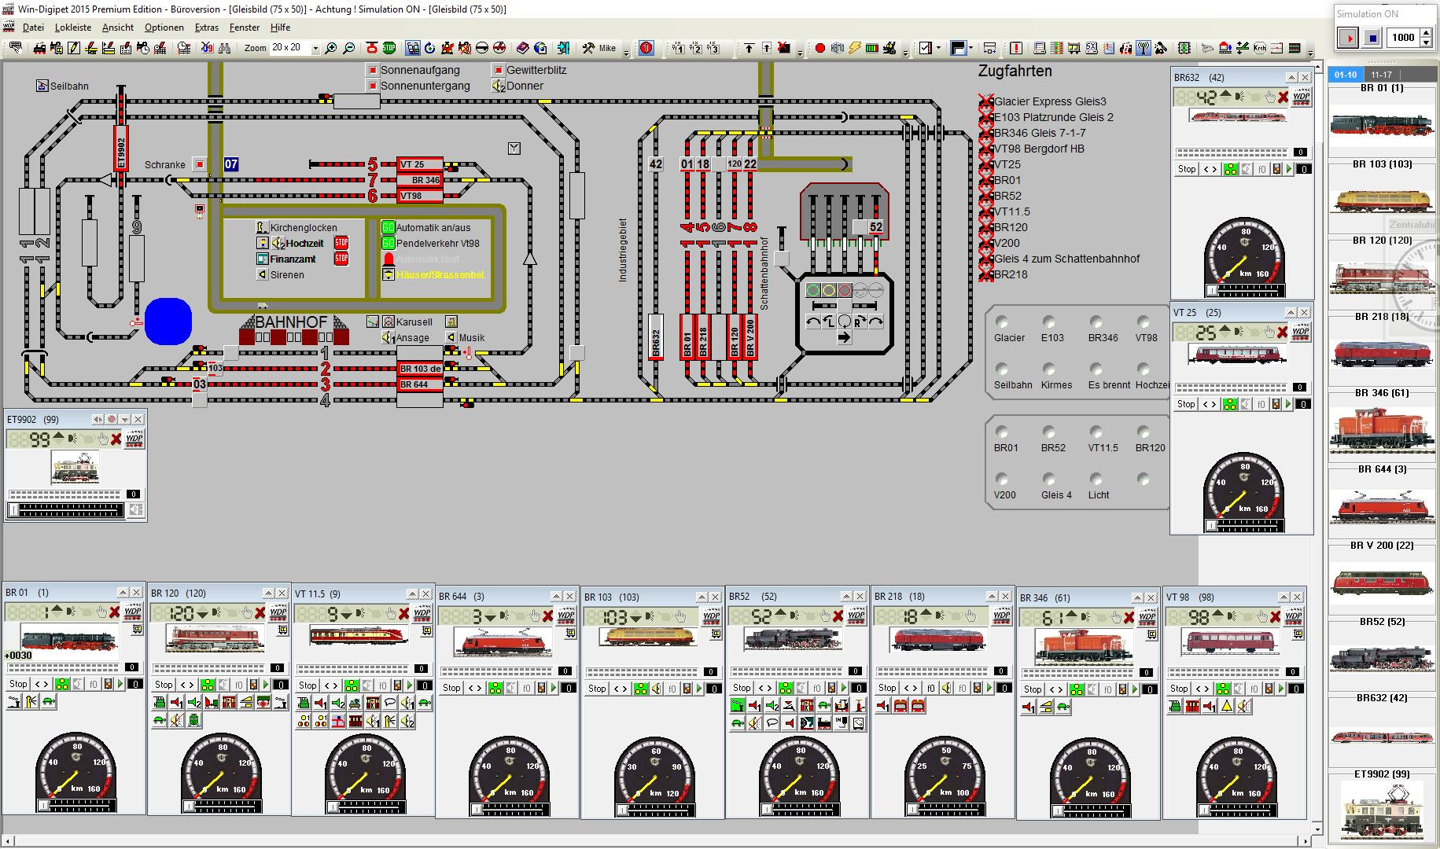Toggle the Sonnenaufgang switch
This screenshot has height=849, width=1440.
coord(372,70)
